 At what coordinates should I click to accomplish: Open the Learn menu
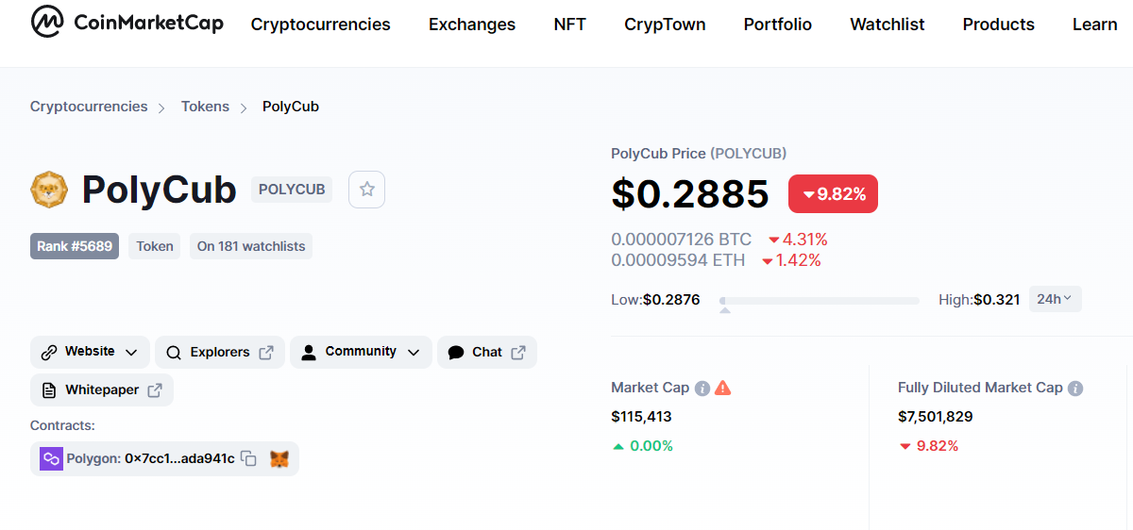pyautogui.click(x=1095, y=25)
